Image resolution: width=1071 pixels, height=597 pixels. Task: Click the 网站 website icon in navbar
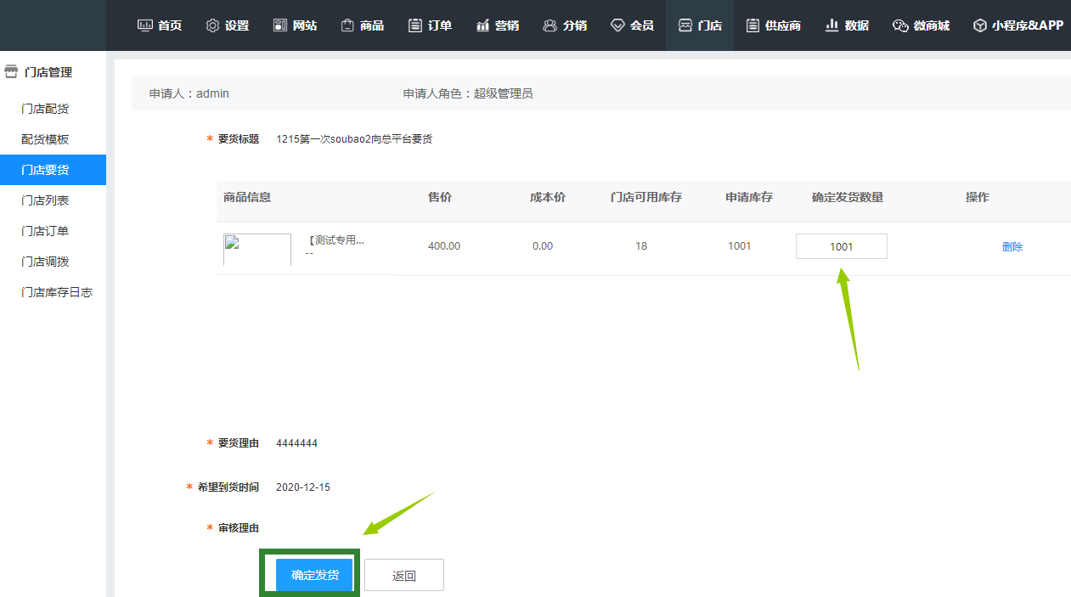point(280,25)
